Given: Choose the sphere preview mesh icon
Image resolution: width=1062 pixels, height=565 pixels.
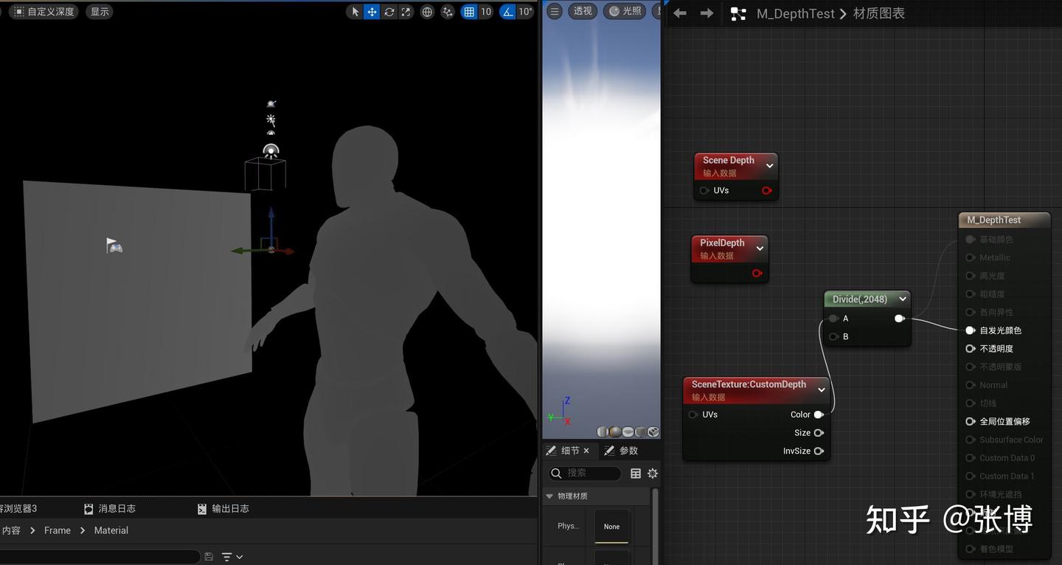Looking at the screenshot, I should coord(615,432).
